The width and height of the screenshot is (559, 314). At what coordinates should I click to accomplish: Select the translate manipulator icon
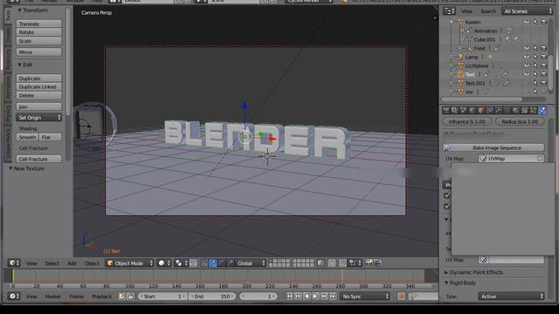tap(213, 263)
